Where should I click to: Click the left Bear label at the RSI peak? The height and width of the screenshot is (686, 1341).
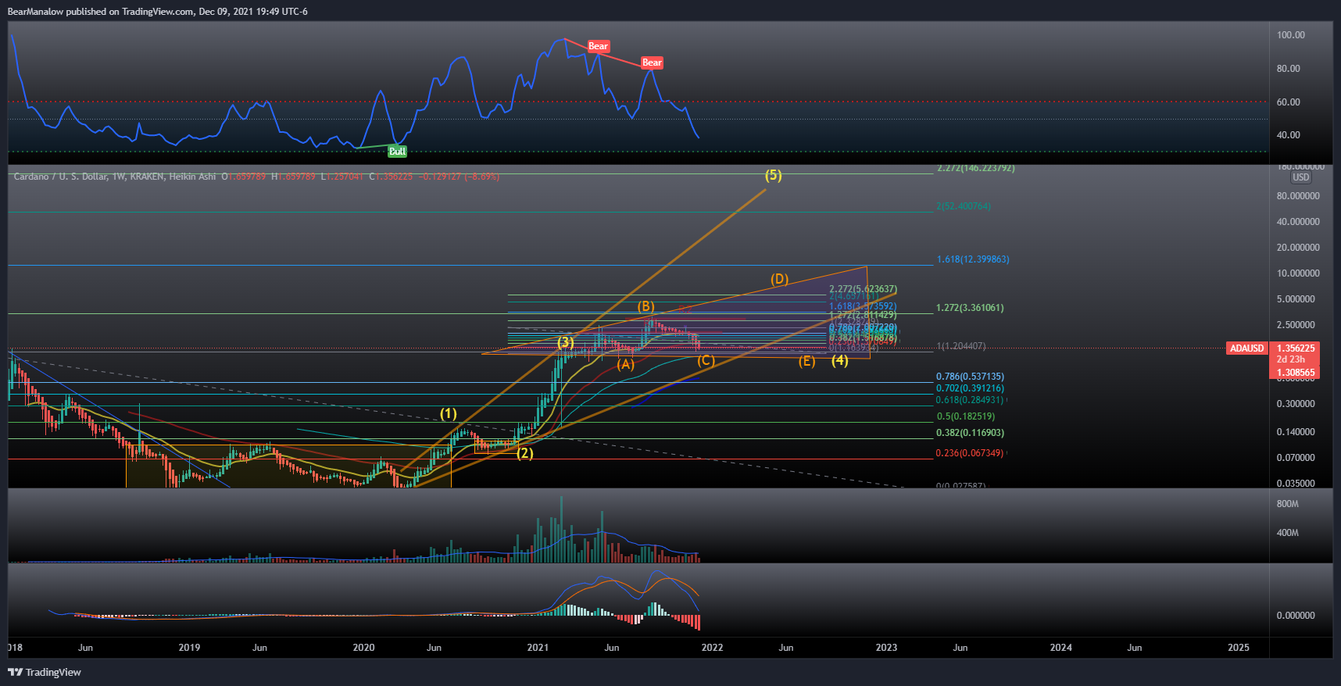point(598,46)
